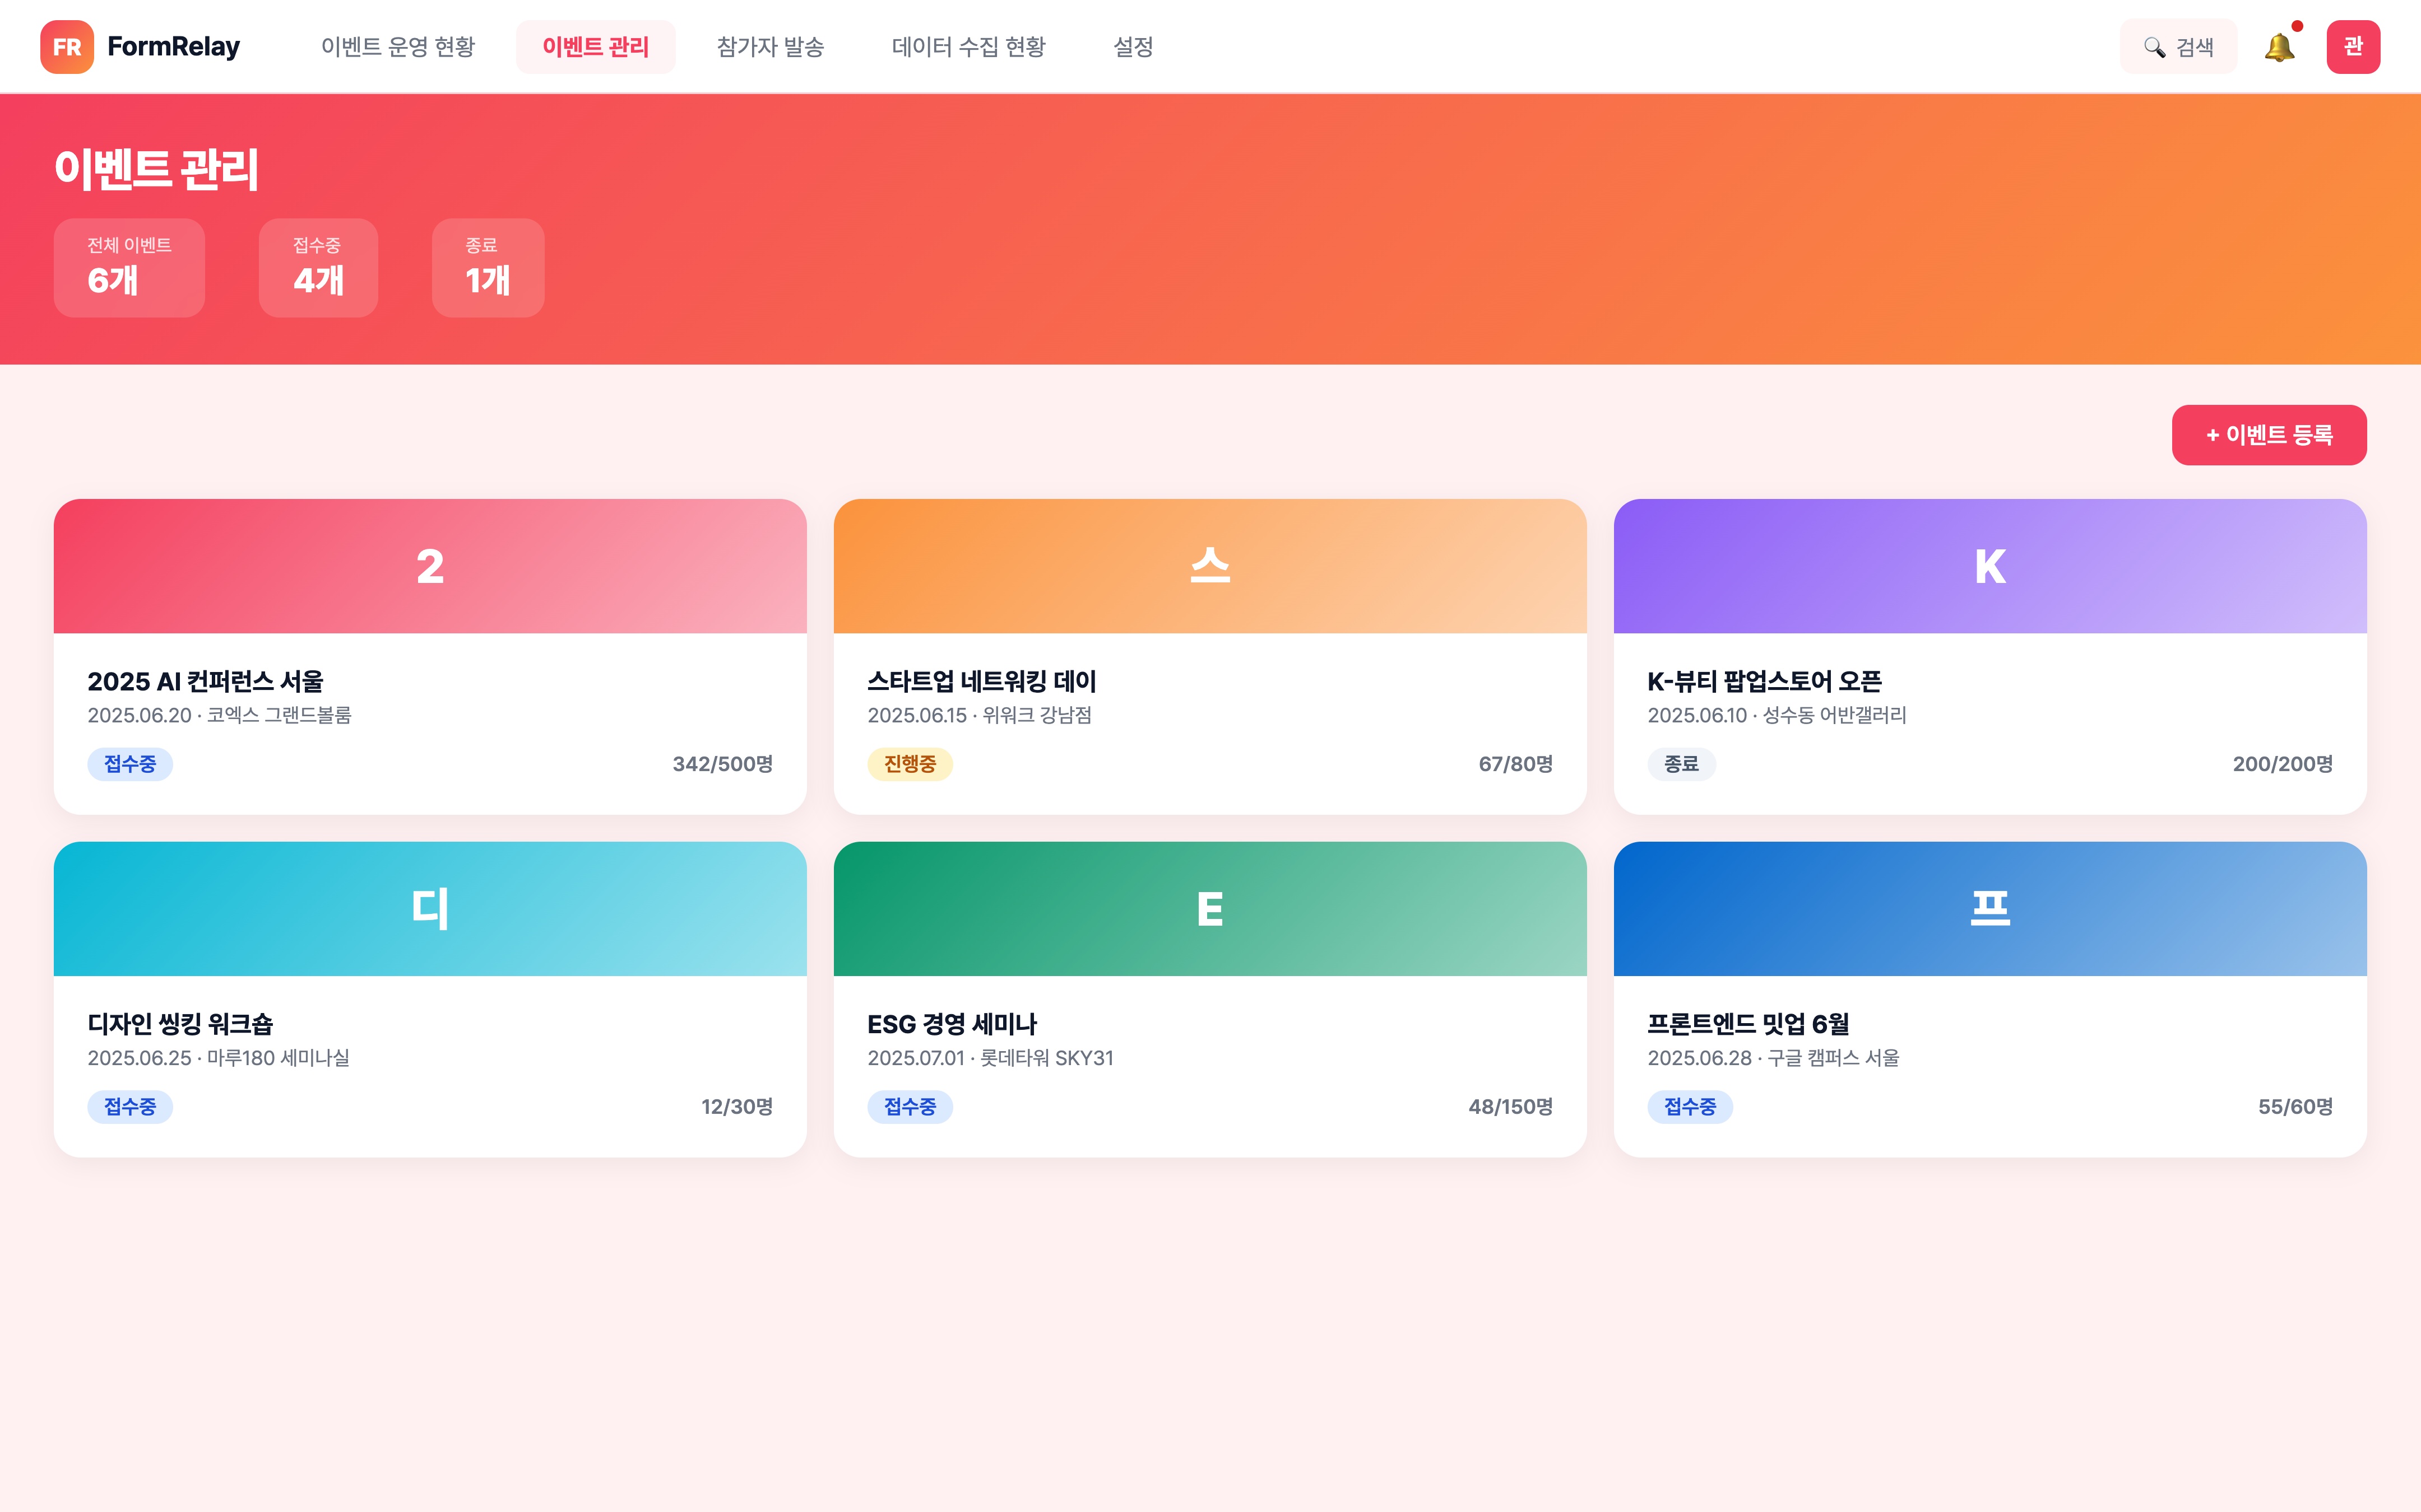The width and height of the screenshot is (2421, 1512).
Task: Select the 접수중 4개 stat chip
Action: point(318,267)
